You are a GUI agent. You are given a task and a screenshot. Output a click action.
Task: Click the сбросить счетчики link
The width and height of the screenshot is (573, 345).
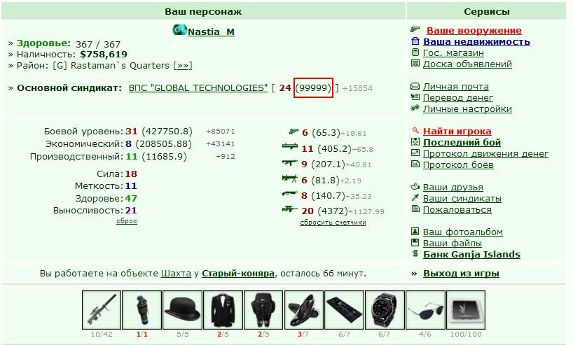click(333, 223)
